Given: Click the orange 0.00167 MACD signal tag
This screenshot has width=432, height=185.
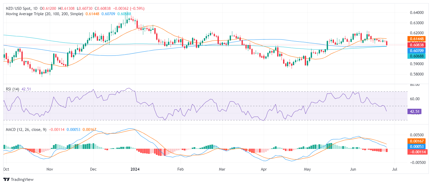Looking at the screenshot, I should point(417,141).
